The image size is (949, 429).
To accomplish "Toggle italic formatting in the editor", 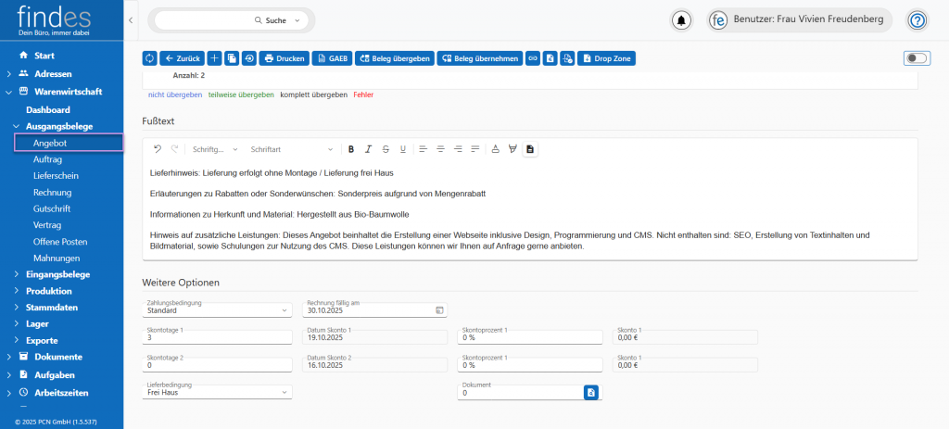I will pyautogui.click(x=368, y=149).
